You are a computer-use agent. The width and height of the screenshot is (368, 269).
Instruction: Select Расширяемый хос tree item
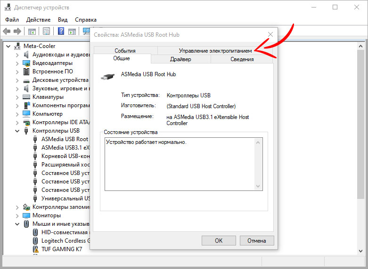[65, 164]
